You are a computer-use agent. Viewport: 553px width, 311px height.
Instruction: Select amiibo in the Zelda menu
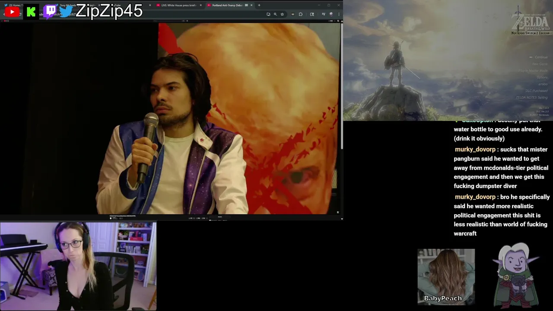543,84
